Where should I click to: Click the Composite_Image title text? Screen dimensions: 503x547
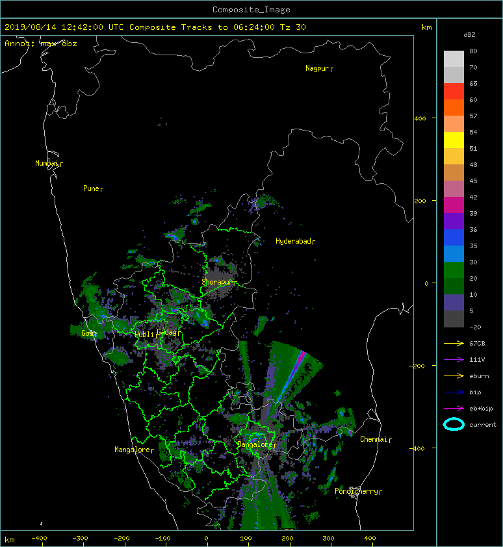click(x=251, y=10)
